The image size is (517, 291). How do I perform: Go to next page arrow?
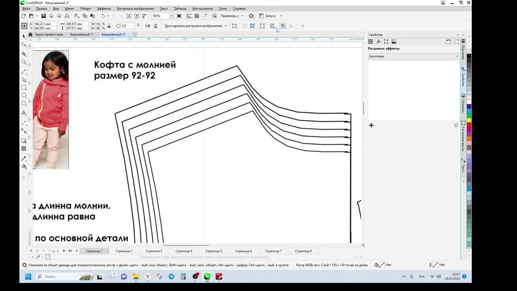click(x=64, y=251)
